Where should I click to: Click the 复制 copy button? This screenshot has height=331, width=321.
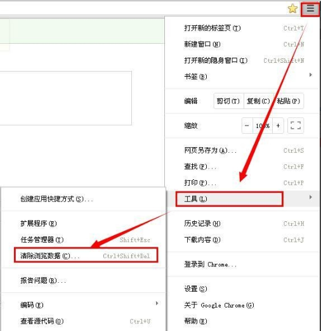click(258, 101)
